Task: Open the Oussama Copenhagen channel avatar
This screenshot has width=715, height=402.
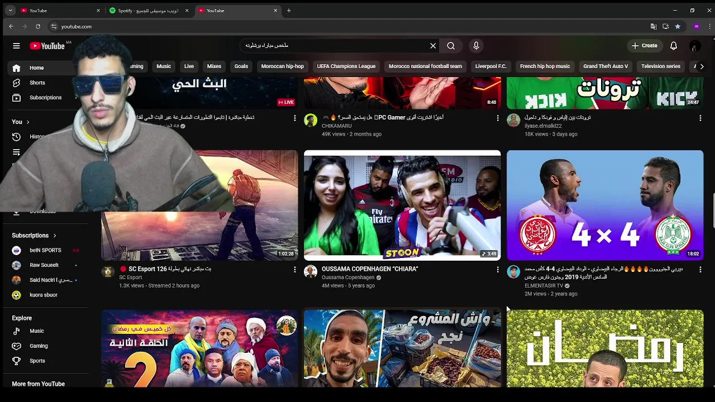Action: pyautogui.click(x=311, y=271)
